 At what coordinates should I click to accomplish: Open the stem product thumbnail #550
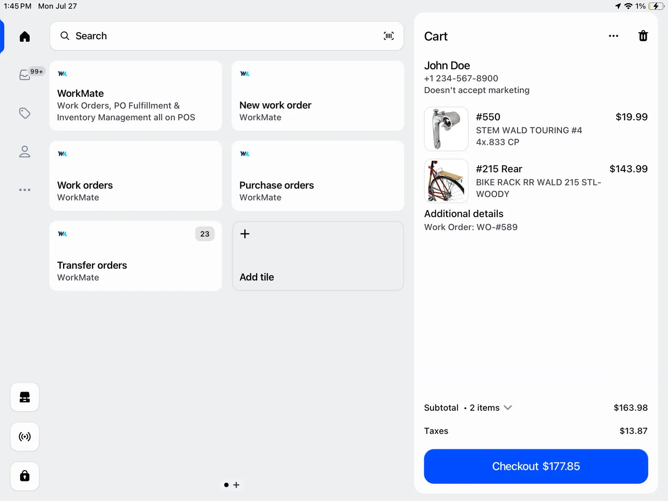click(446, 129)
